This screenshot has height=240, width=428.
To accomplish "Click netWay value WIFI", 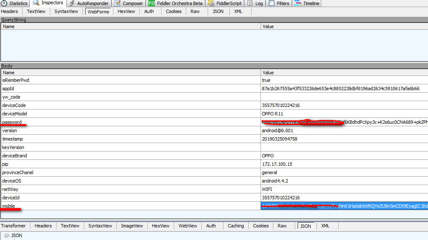I will [344, 189].
